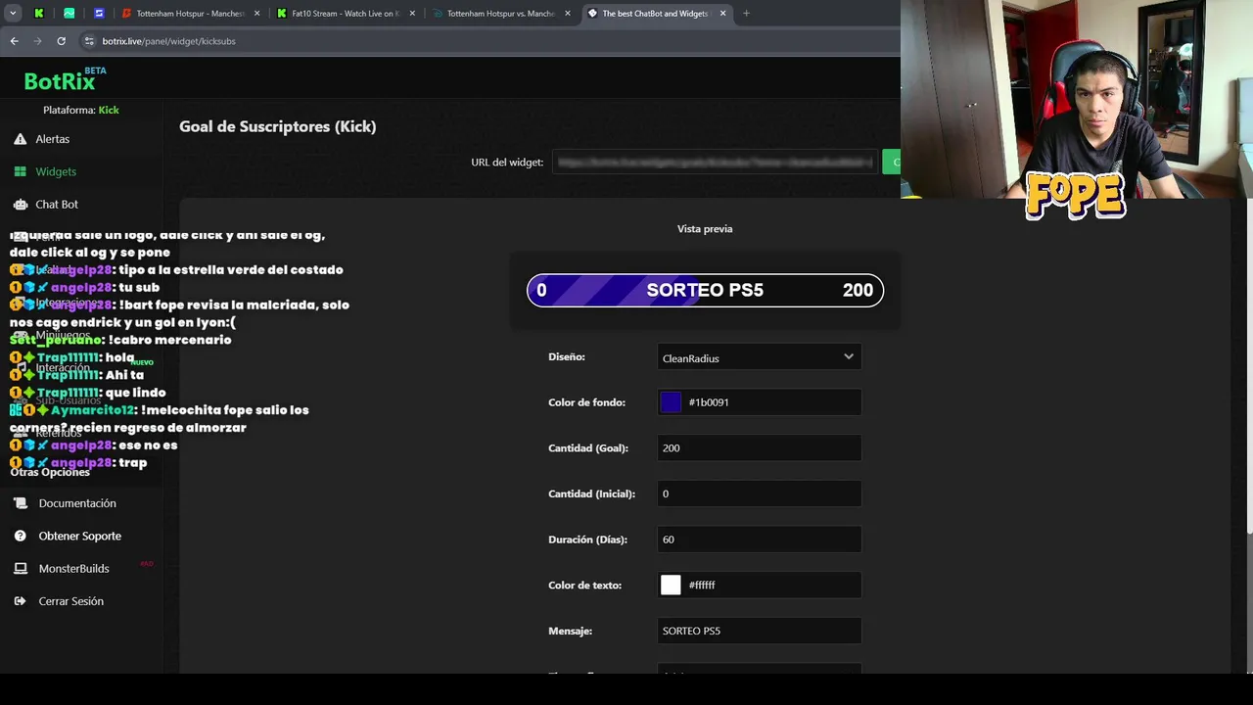1253x705 pixels.
Task: Open Widgets in the sidebar
Action: pyautogui.click(x=56, y=171)
